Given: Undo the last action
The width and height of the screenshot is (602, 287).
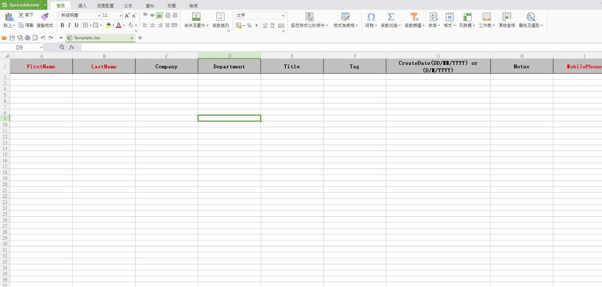Looking at the screenshot, I should pos(43,38).
